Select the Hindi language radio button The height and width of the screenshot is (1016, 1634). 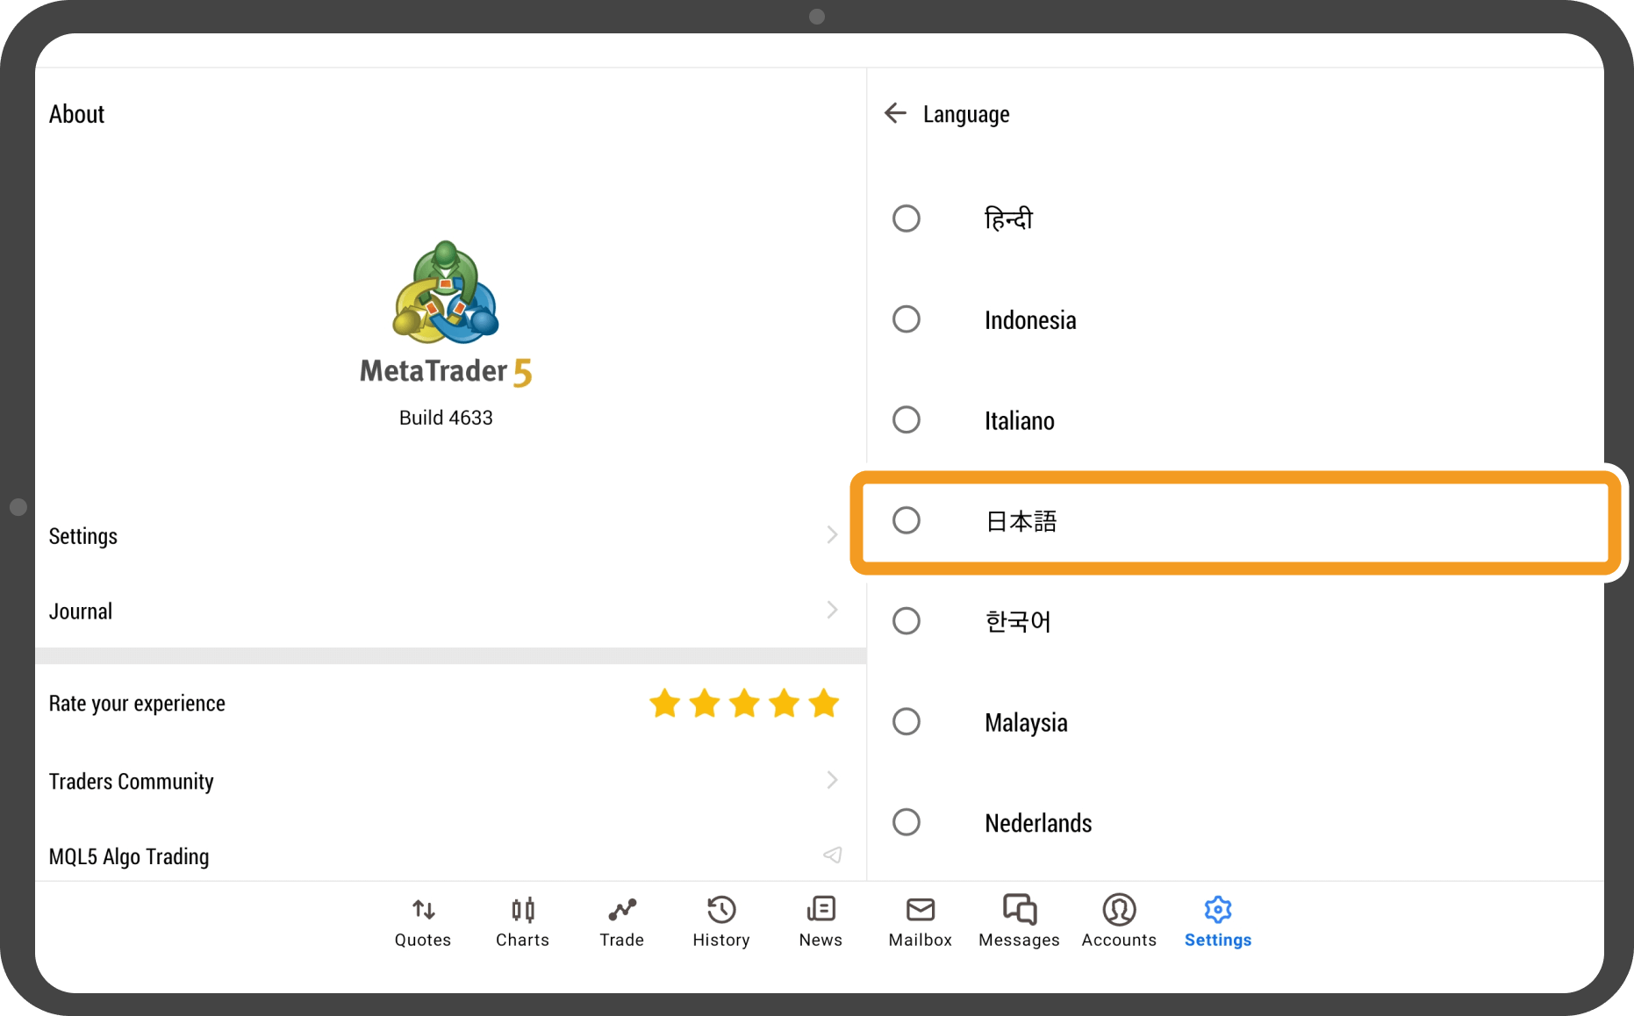907,218
